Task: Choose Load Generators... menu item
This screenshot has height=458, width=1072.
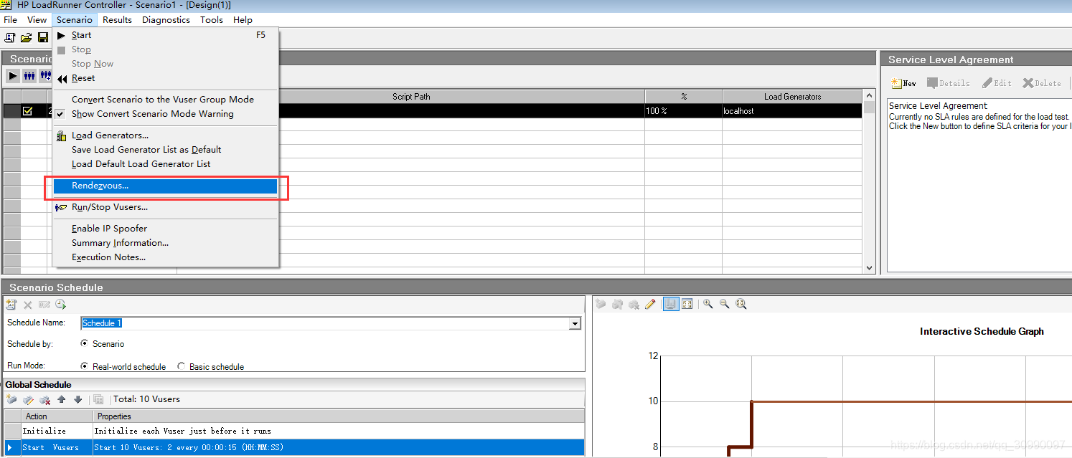Action: [x=166, y=135]
